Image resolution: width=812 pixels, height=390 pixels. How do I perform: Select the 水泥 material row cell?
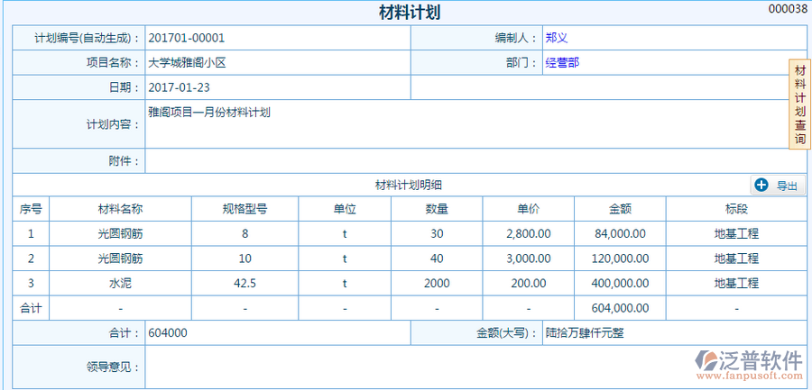(120, 283)
